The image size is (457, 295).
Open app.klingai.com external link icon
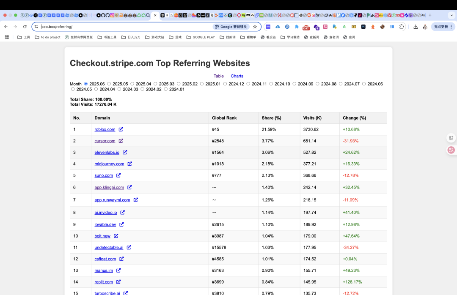pyautogui.click(x=129, y=187)
